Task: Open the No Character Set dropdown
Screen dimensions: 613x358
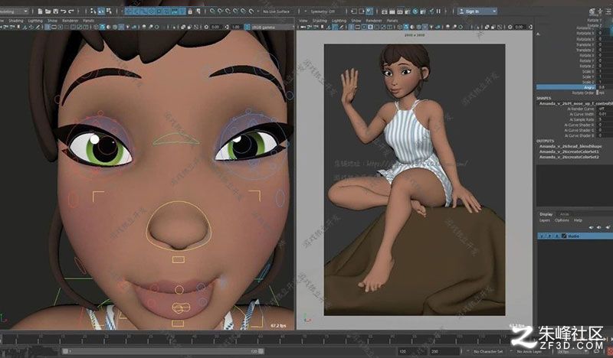Action: (x=488, y=351)
